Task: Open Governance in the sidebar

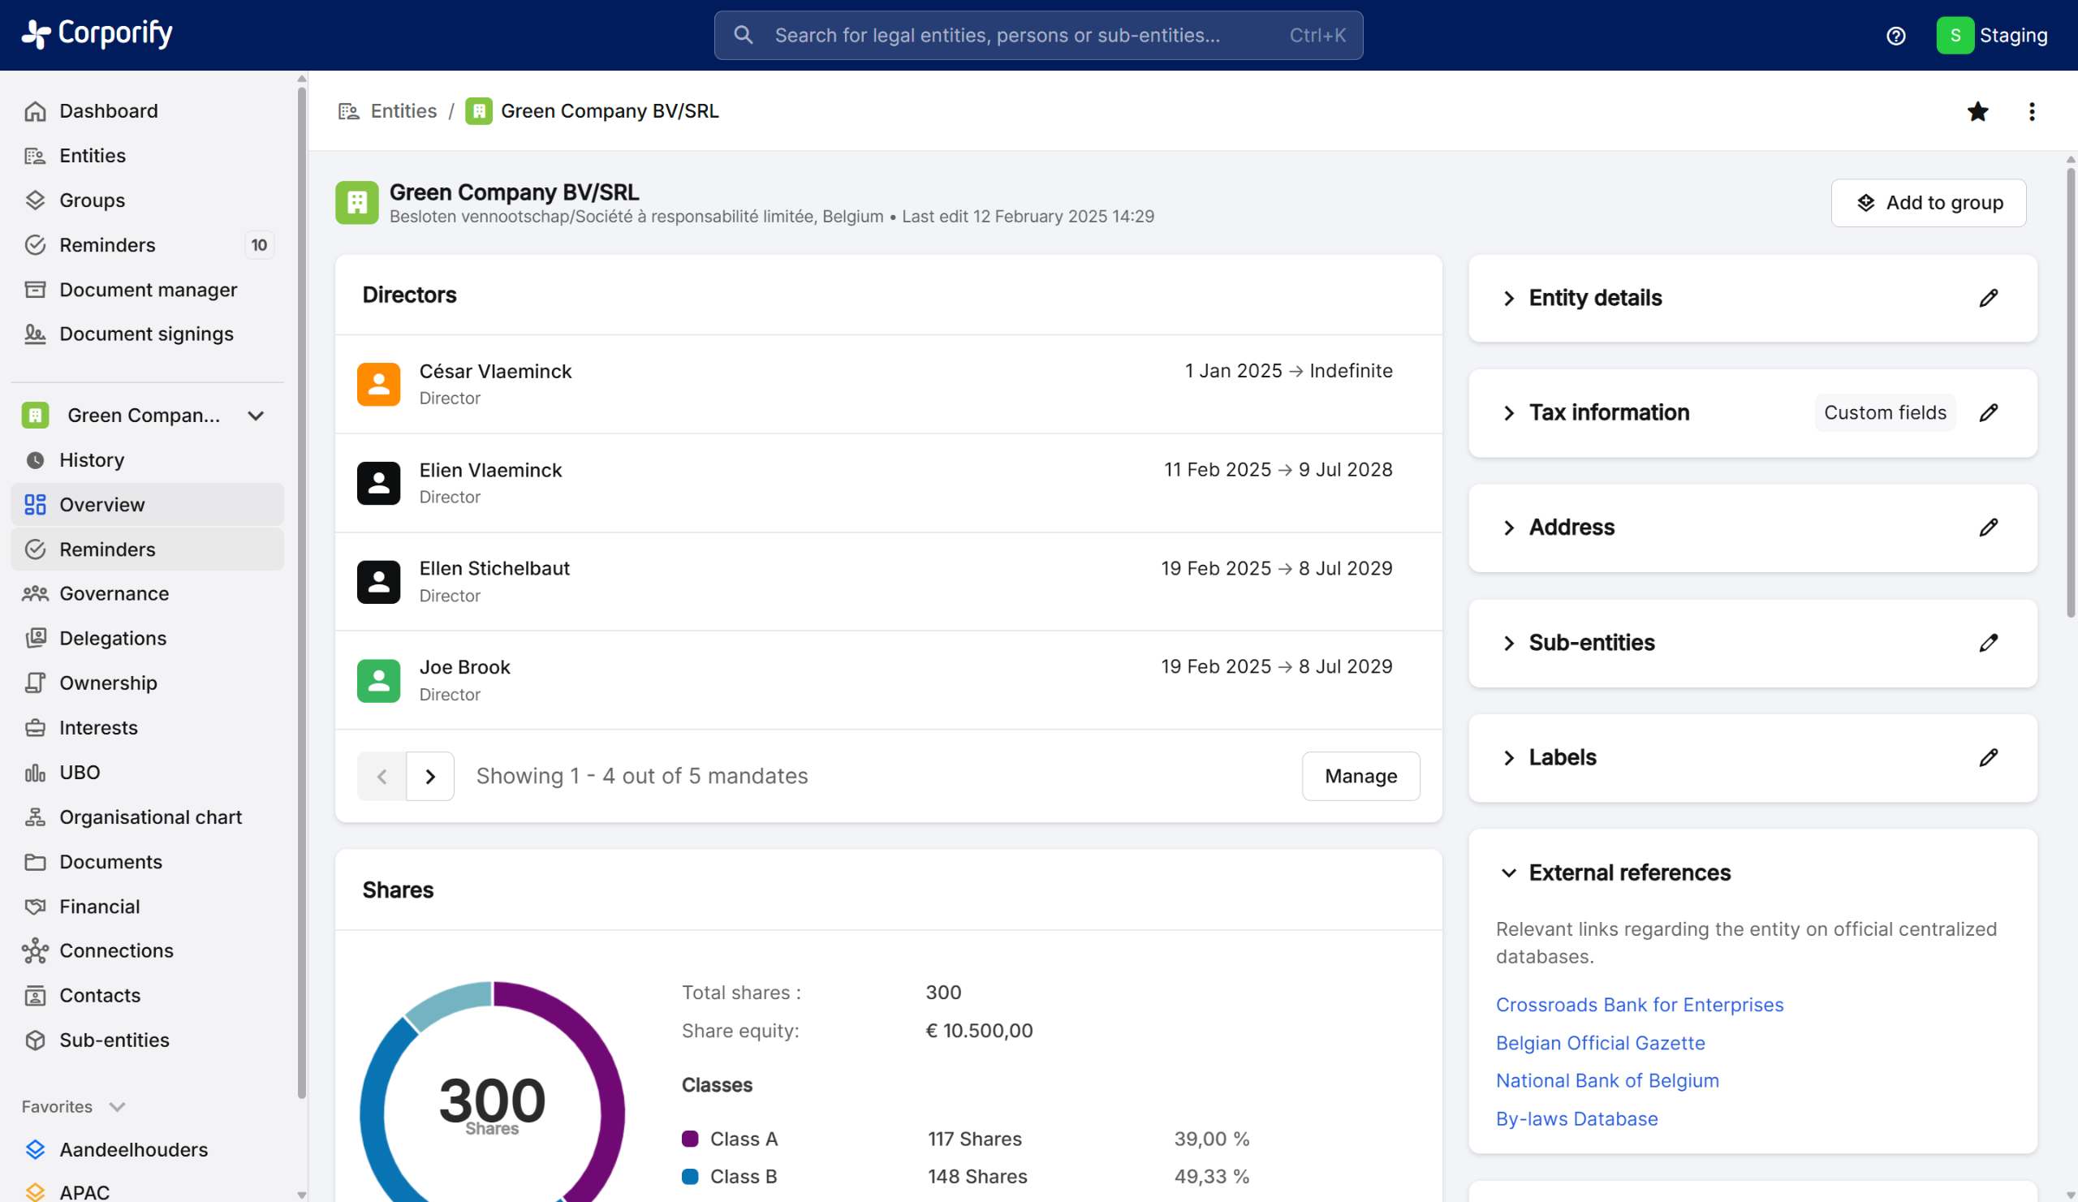Action: 114,593
